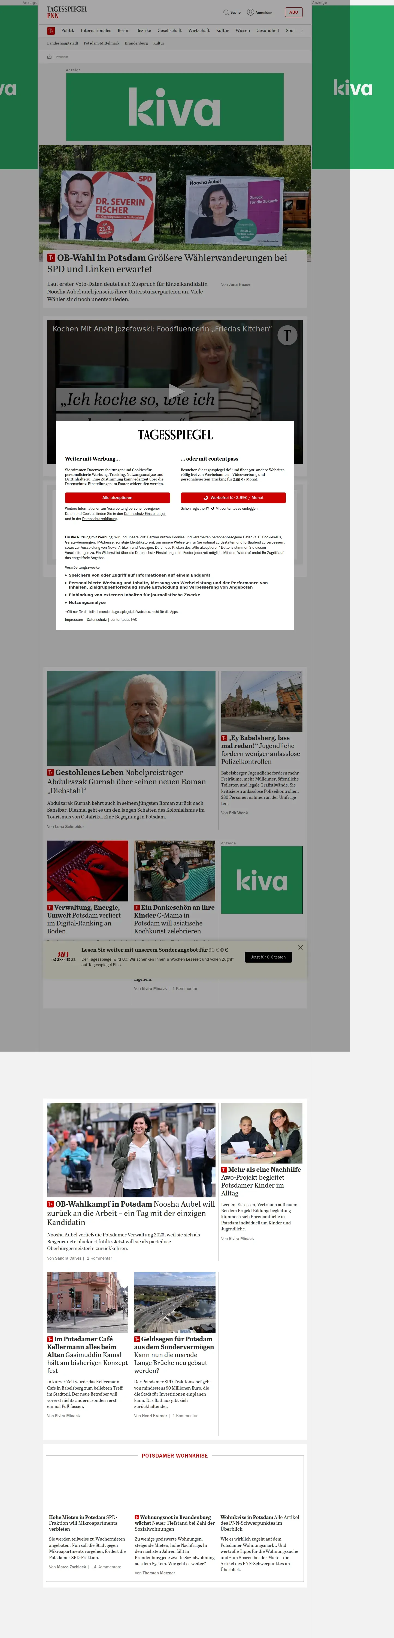Click author link Jana Haase
This screenshot has height=1638, width=394.
pos(239,284)
